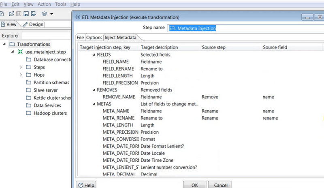Open the Tools menu
The width and height of the screenshot is (324, 188).
[61, 4]
